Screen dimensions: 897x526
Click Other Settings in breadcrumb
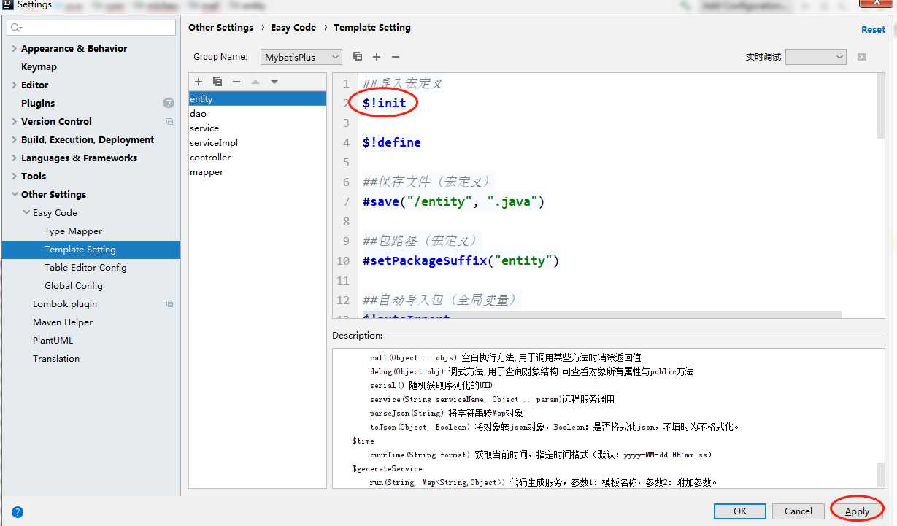[x=220, y=28]
